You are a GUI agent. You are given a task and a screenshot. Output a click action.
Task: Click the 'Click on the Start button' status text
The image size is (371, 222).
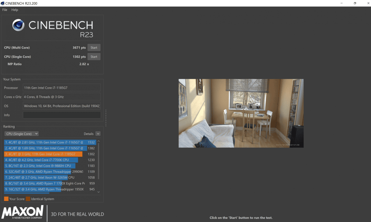[x=241, y=218]
